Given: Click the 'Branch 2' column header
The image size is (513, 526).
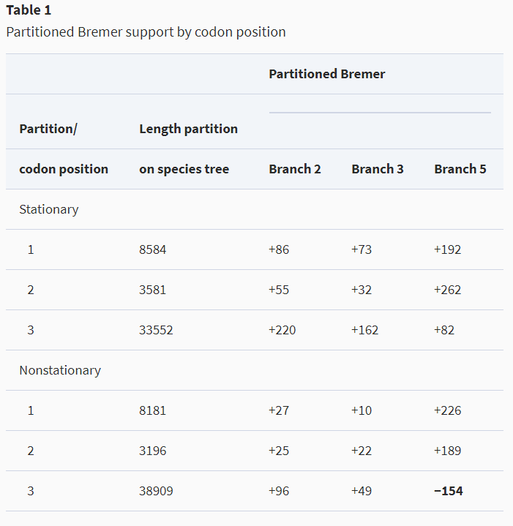Looking at the screenshot, I should (295, 169).
